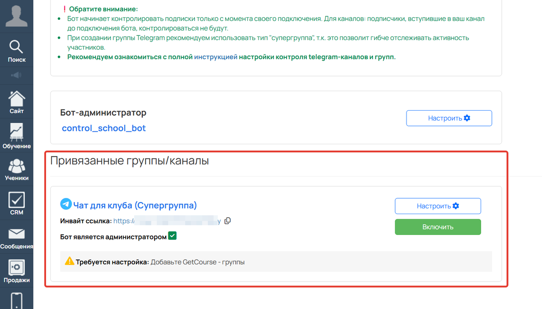Screen dimensions: 542x309
Task: Click the mobile phone icon at sidebar bottom
Action: click(16, 299)
